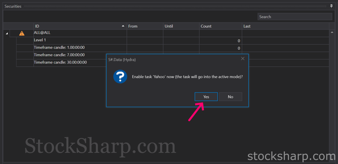Select the Level 1 row
Viewport: 338px width, 164px height.
(x=173, y=41)
